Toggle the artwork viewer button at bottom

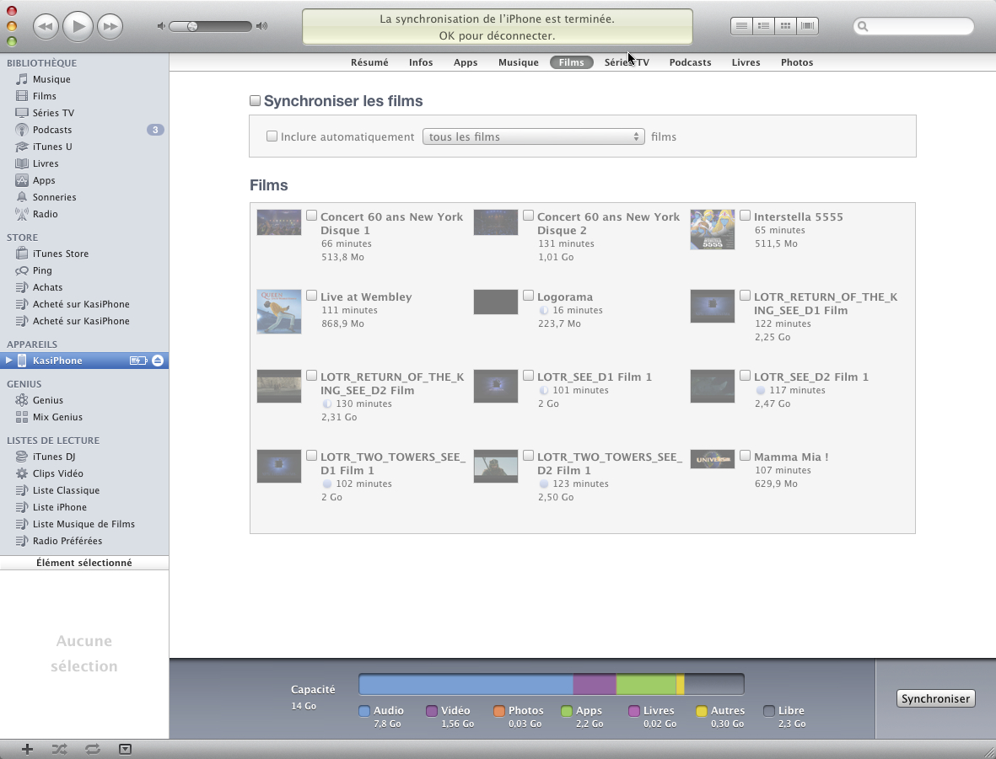[125, 750]
